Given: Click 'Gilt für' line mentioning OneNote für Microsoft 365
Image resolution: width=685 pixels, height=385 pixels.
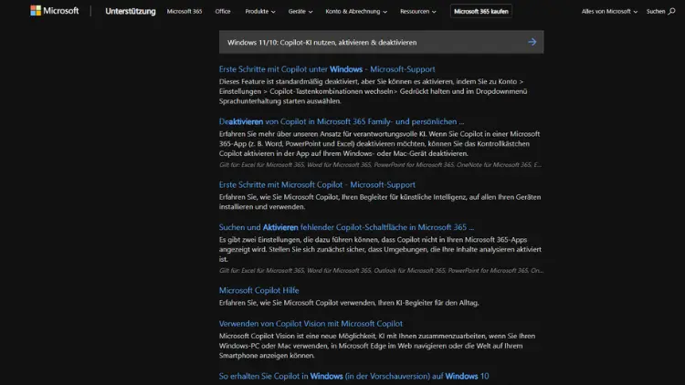Looking at the screenshot, I should pos(380,164).
